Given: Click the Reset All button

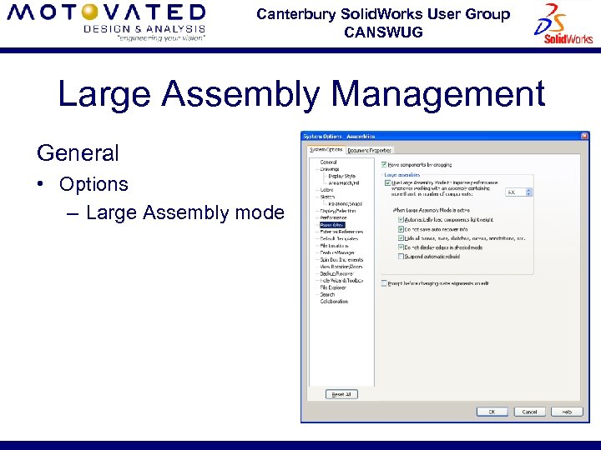Looking at the screenshot, I should (341, 394).
